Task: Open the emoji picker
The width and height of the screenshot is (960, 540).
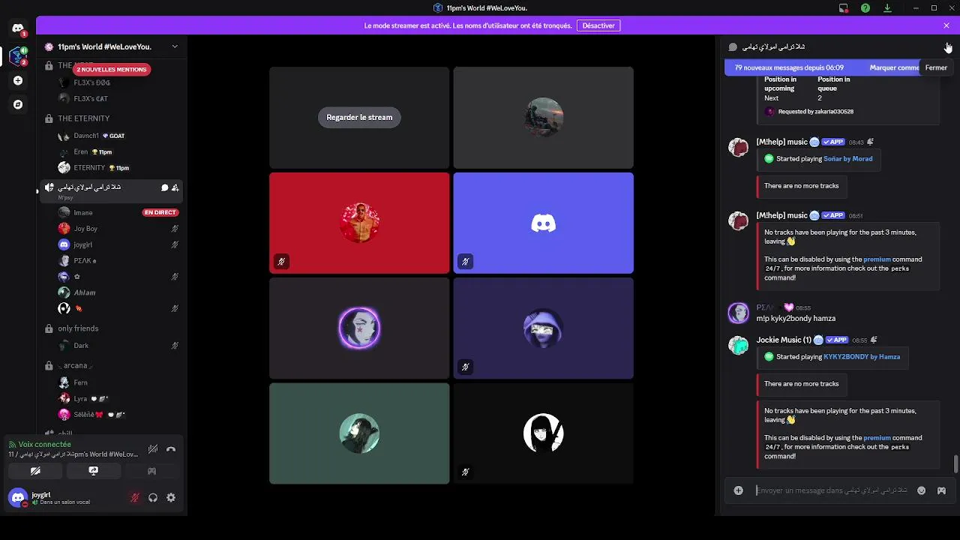Action: point(921,490)
